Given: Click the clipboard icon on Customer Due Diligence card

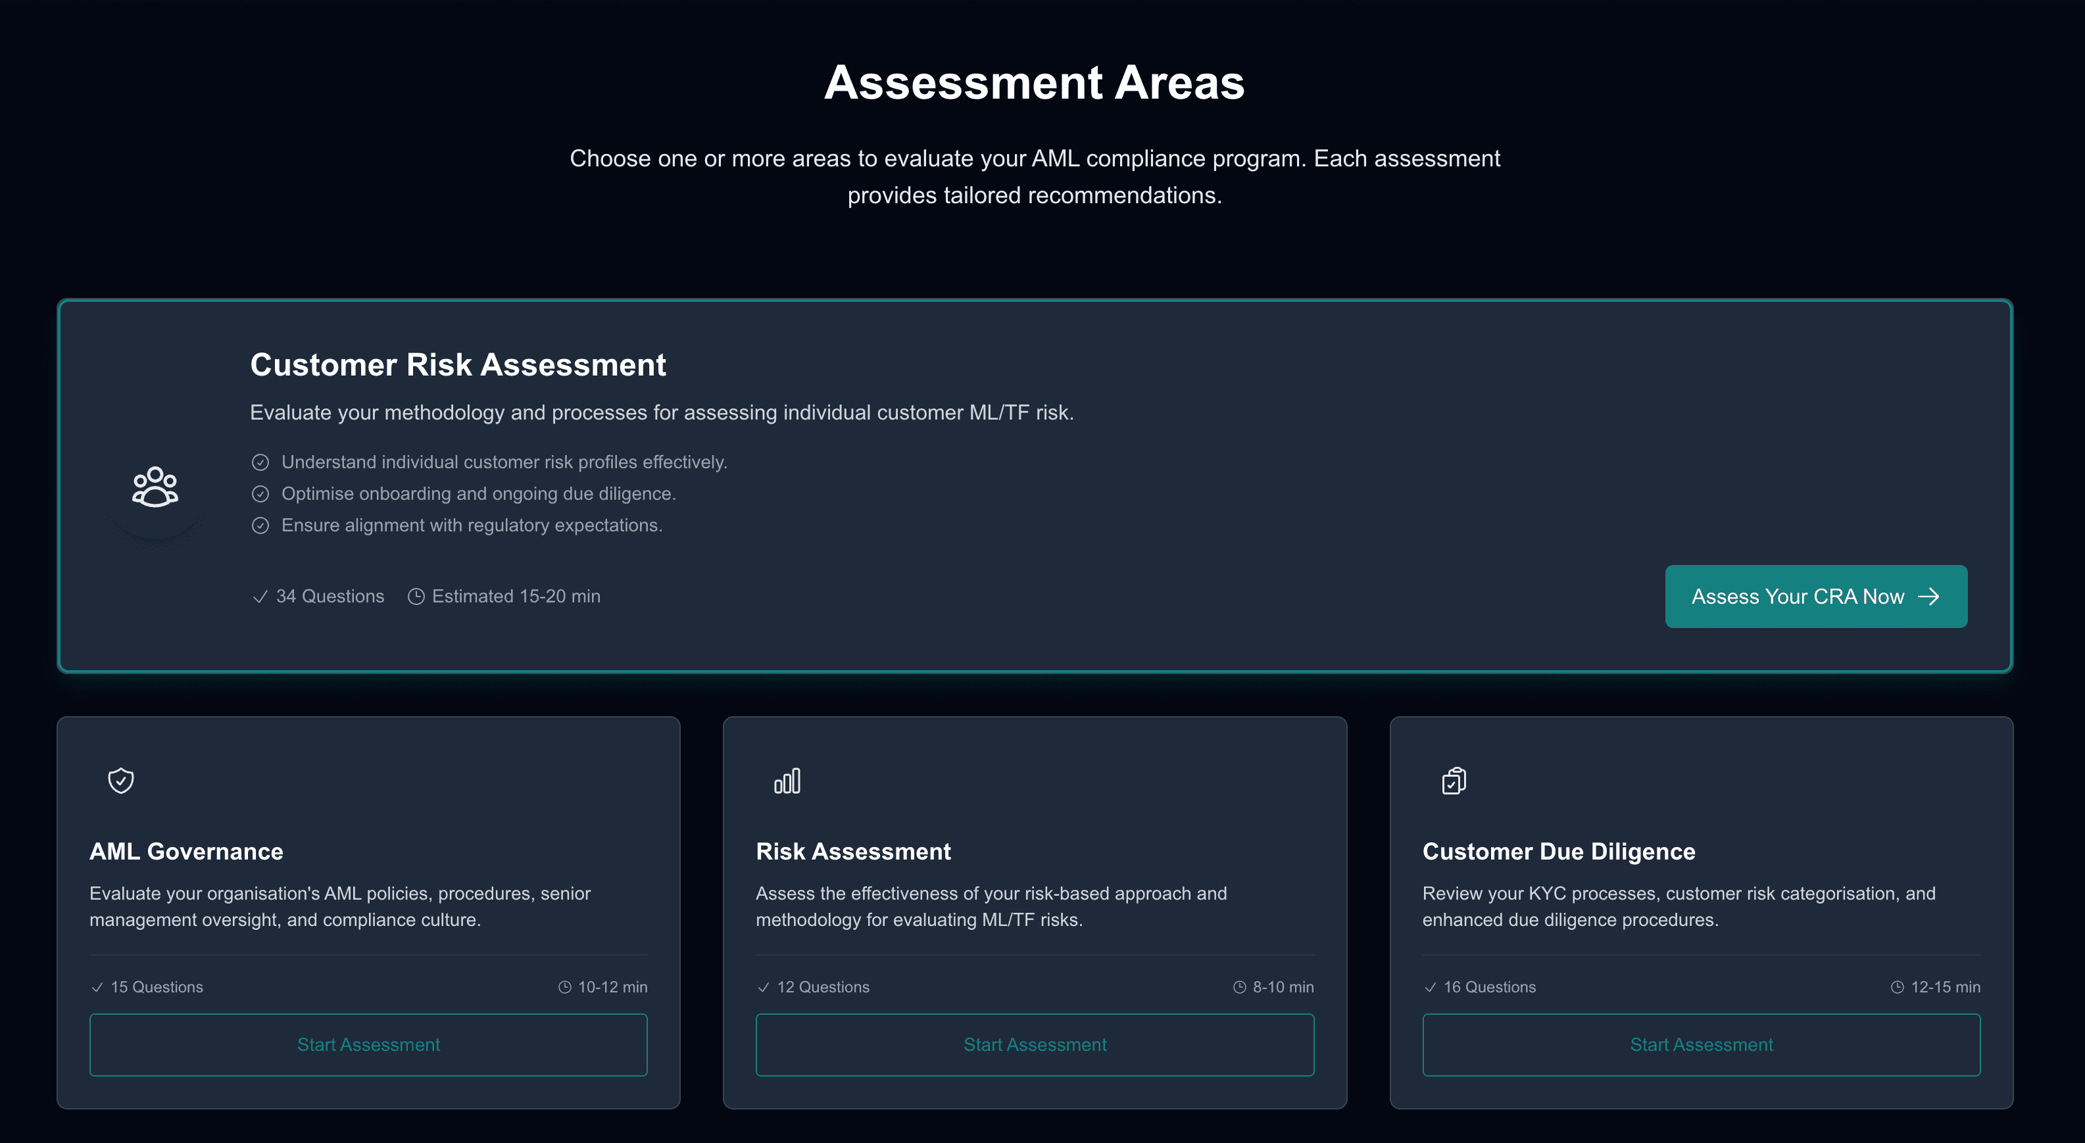Looking at the screenshot, I should click(x=1453, y=781).
